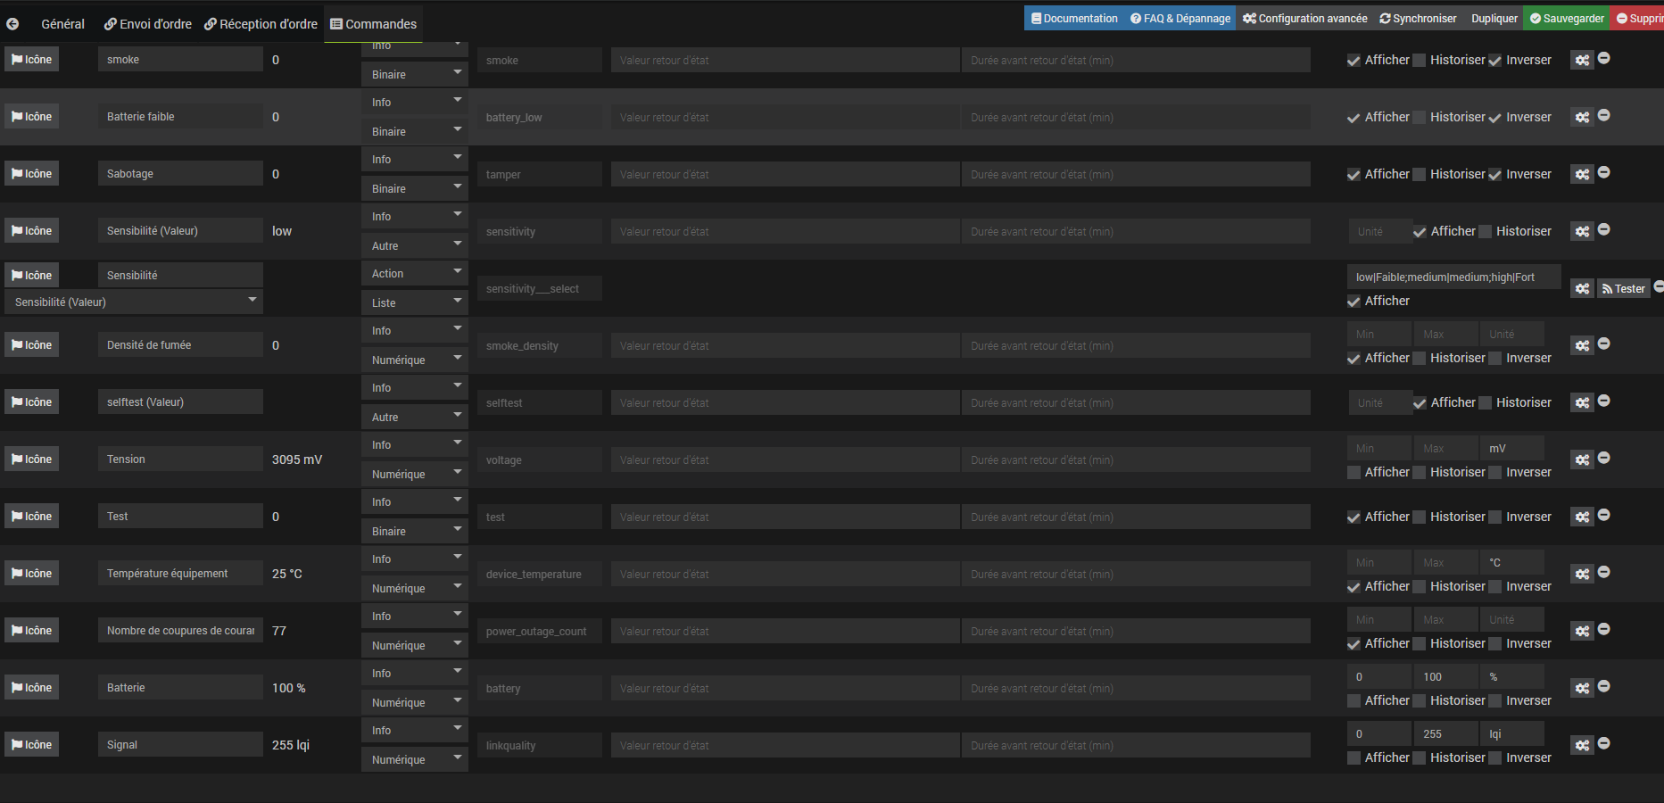
Task: Open gear configuration for selftest row
Action: pos(1582,402)
